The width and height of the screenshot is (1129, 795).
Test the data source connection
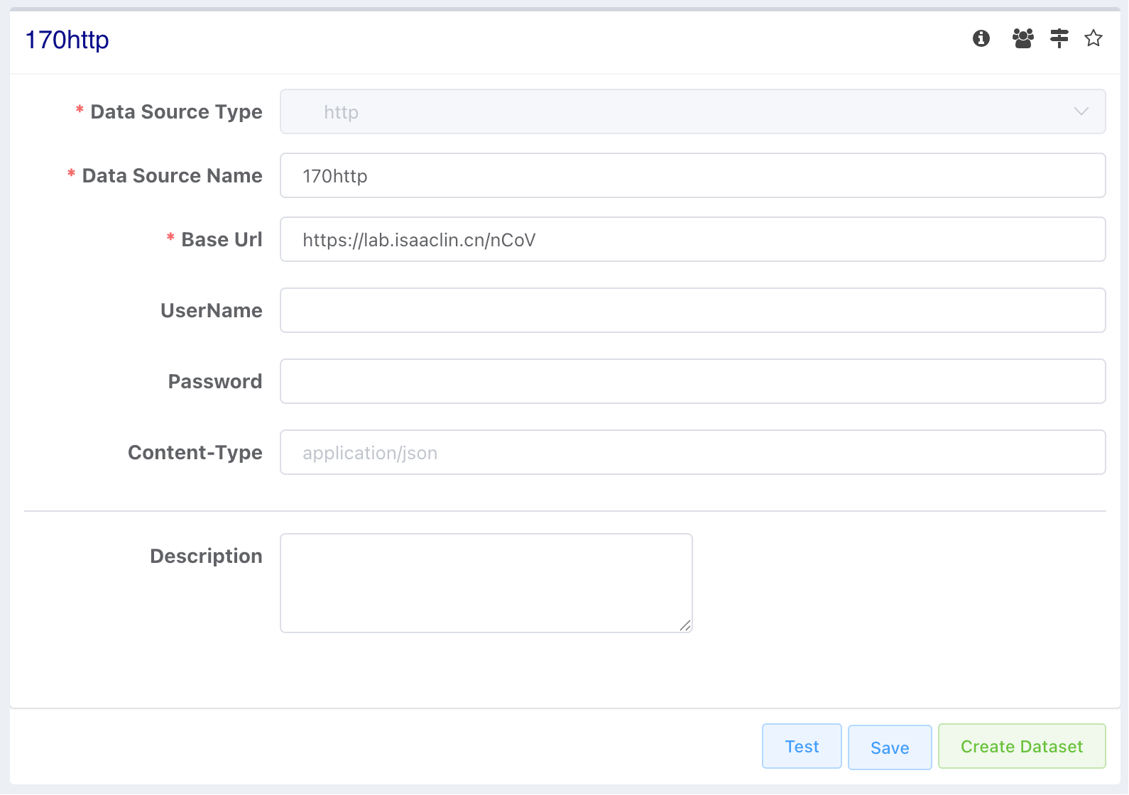coord(802,746)
